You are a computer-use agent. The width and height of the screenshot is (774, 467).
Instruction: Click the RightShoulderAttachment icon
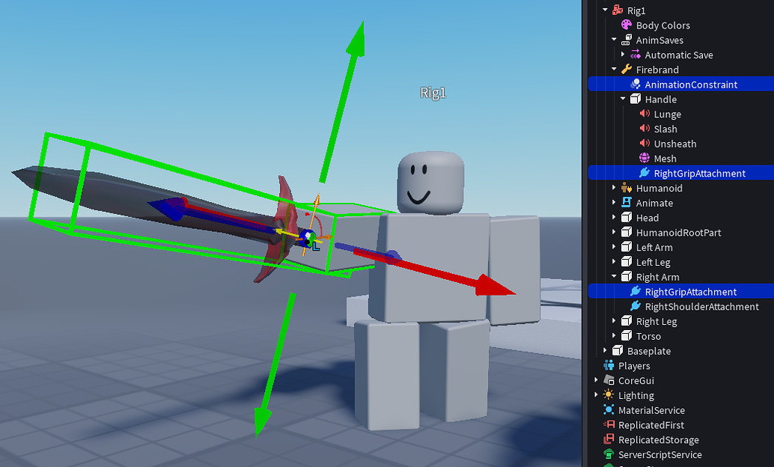(635, 306)
